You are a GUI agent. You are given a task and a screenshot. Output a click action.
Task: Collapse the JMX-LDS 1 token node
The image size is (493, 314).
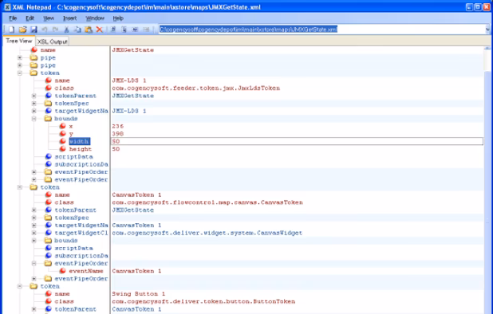pos(19,73)
